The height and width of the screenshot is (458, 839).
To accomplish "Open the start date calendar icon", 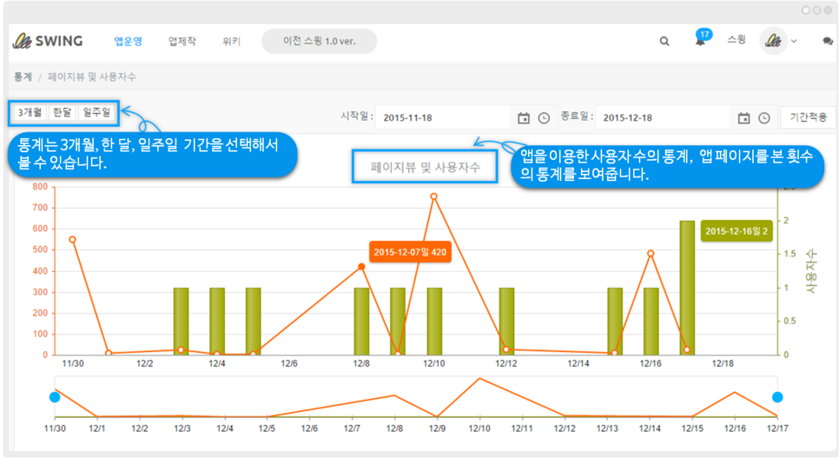I will (524, 118).
